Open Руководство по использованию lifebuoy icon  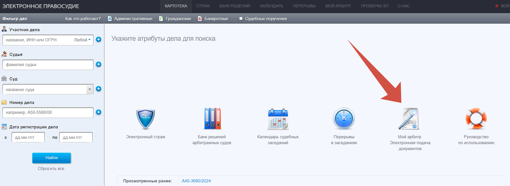[x=476, y=118]
